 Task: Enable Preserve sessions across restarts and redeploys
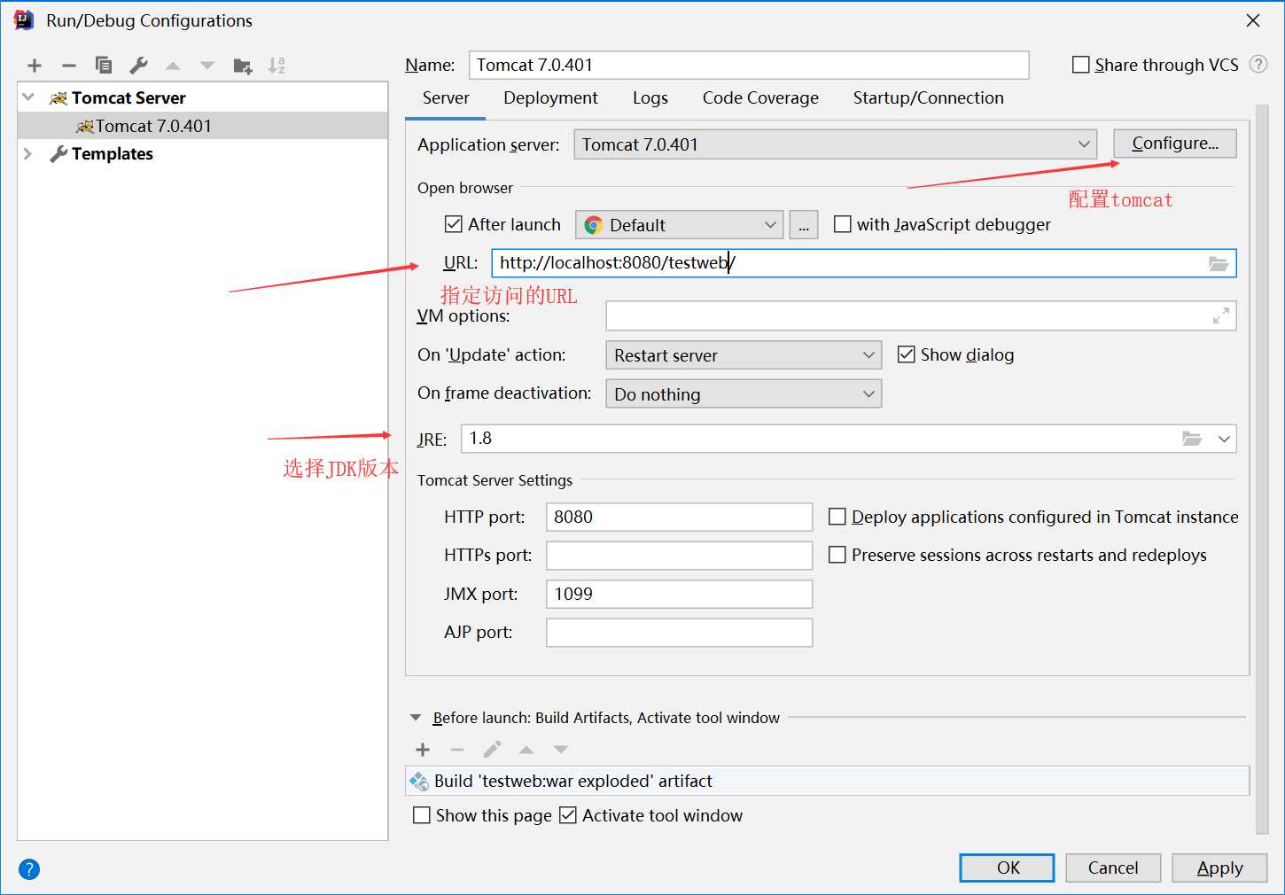click(x=837, y=555)
